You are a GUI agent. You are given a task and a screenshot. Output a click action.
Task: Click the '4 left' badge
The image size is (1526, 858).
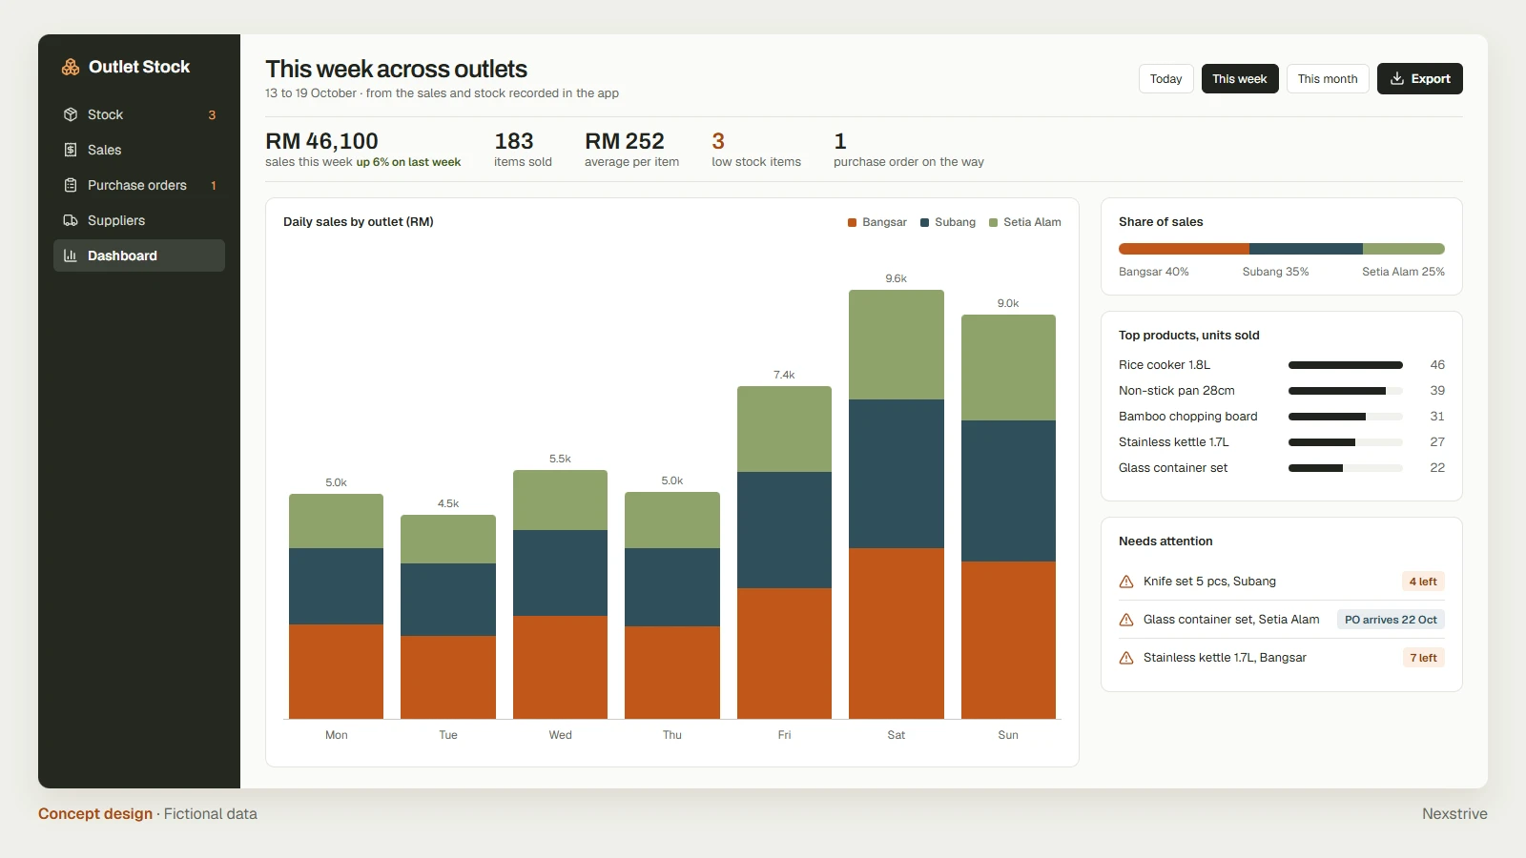pos(1423,582)
